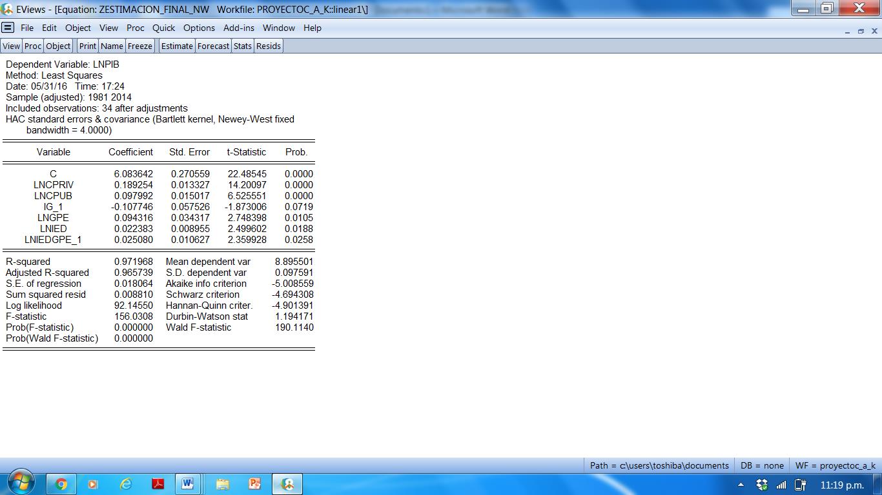
Task: Click the equation toolbar View button
Action: tap(12, 46)
